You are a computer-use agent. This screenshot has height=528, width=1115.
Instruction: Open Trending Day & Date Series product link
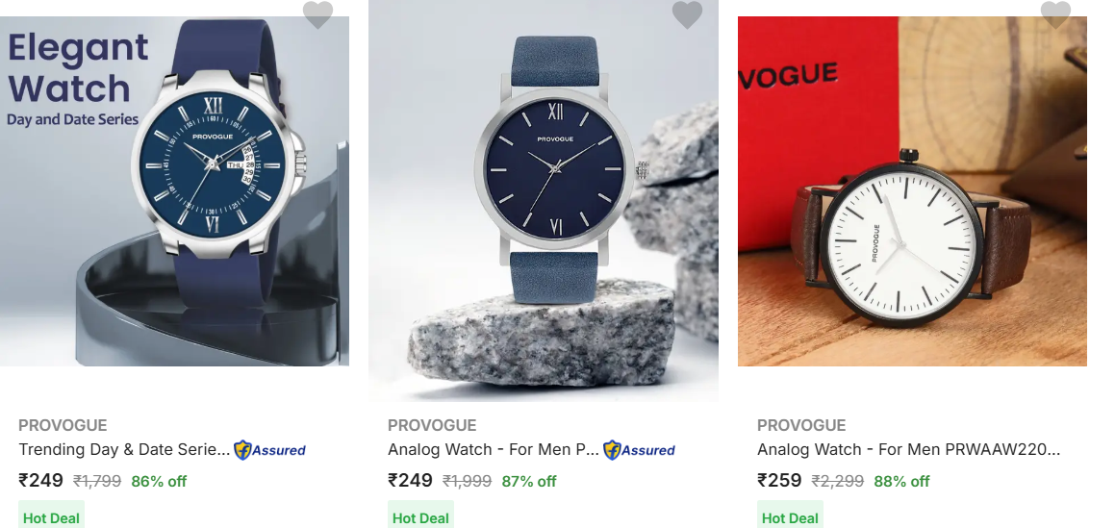tap(124, 450)
